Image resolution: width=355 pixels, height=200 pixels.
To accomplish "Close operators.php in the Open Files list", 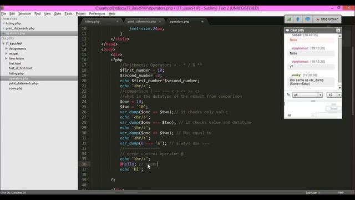I will [3, 33].
